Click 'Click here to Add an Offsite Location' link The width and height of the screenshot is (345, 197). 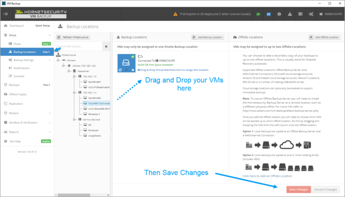coord(267,176)
